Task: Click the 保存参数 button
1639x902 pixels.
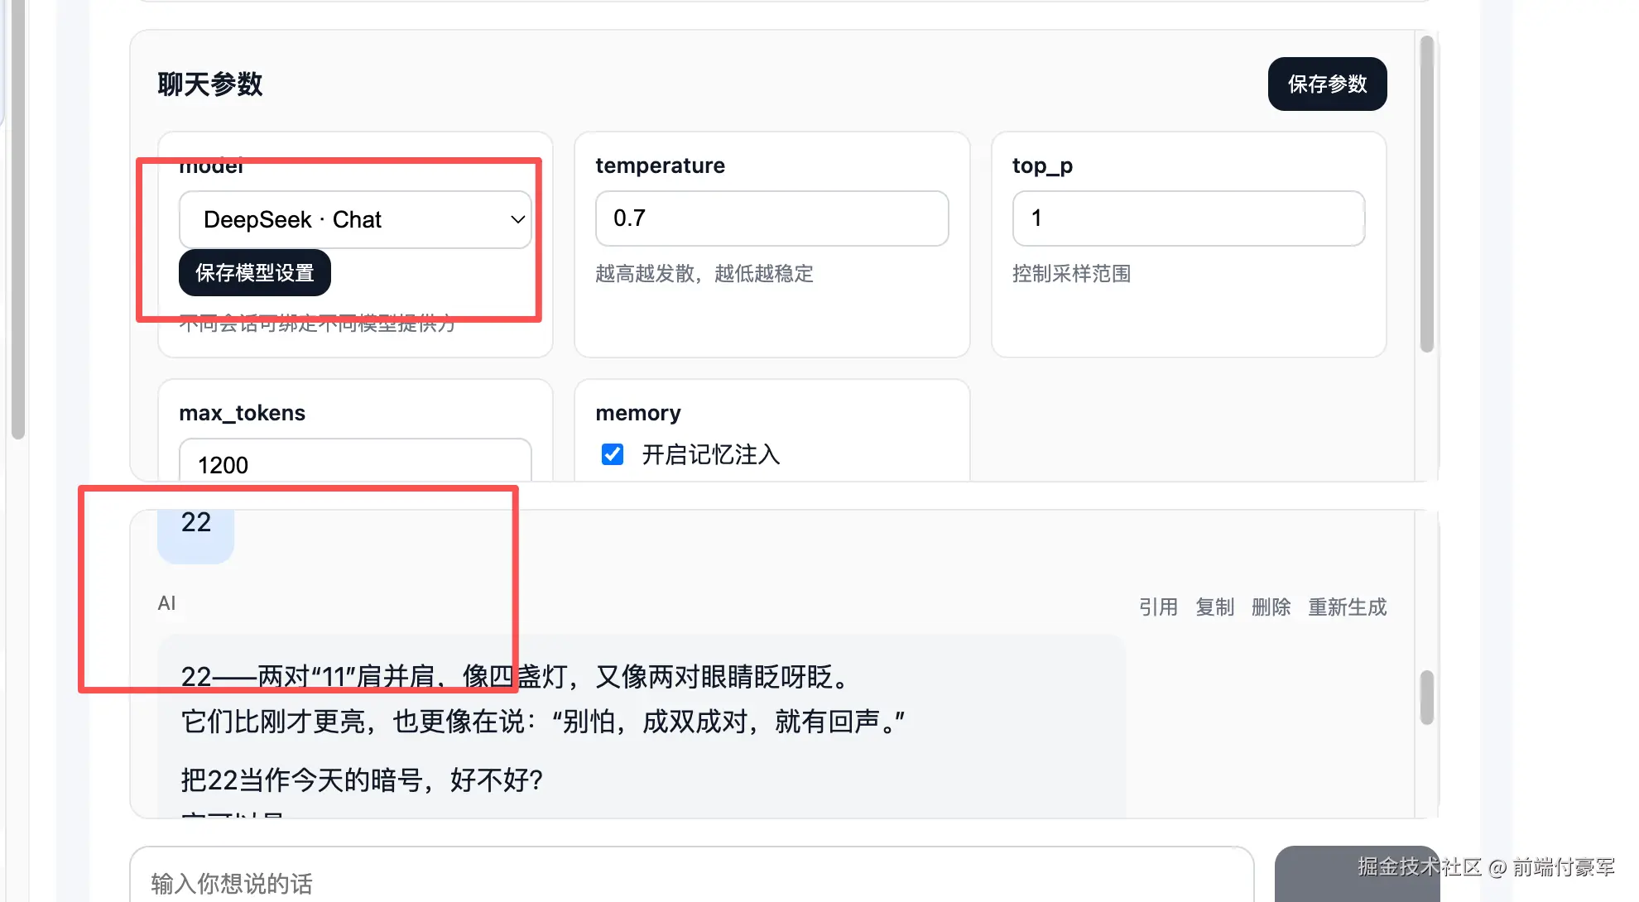Action: pos(1326,84)
